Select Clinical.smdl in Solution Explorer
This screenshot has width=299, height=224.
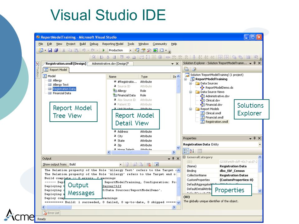[213, 113]
